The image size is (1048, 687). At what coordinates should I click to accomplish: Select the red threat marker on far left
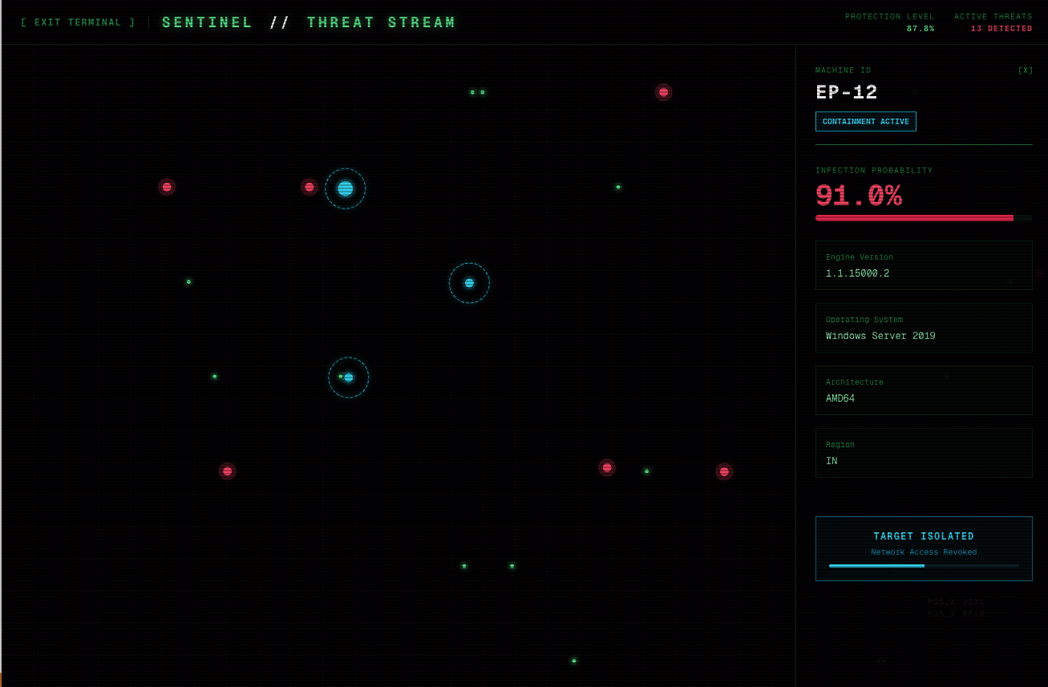(167, 187)
